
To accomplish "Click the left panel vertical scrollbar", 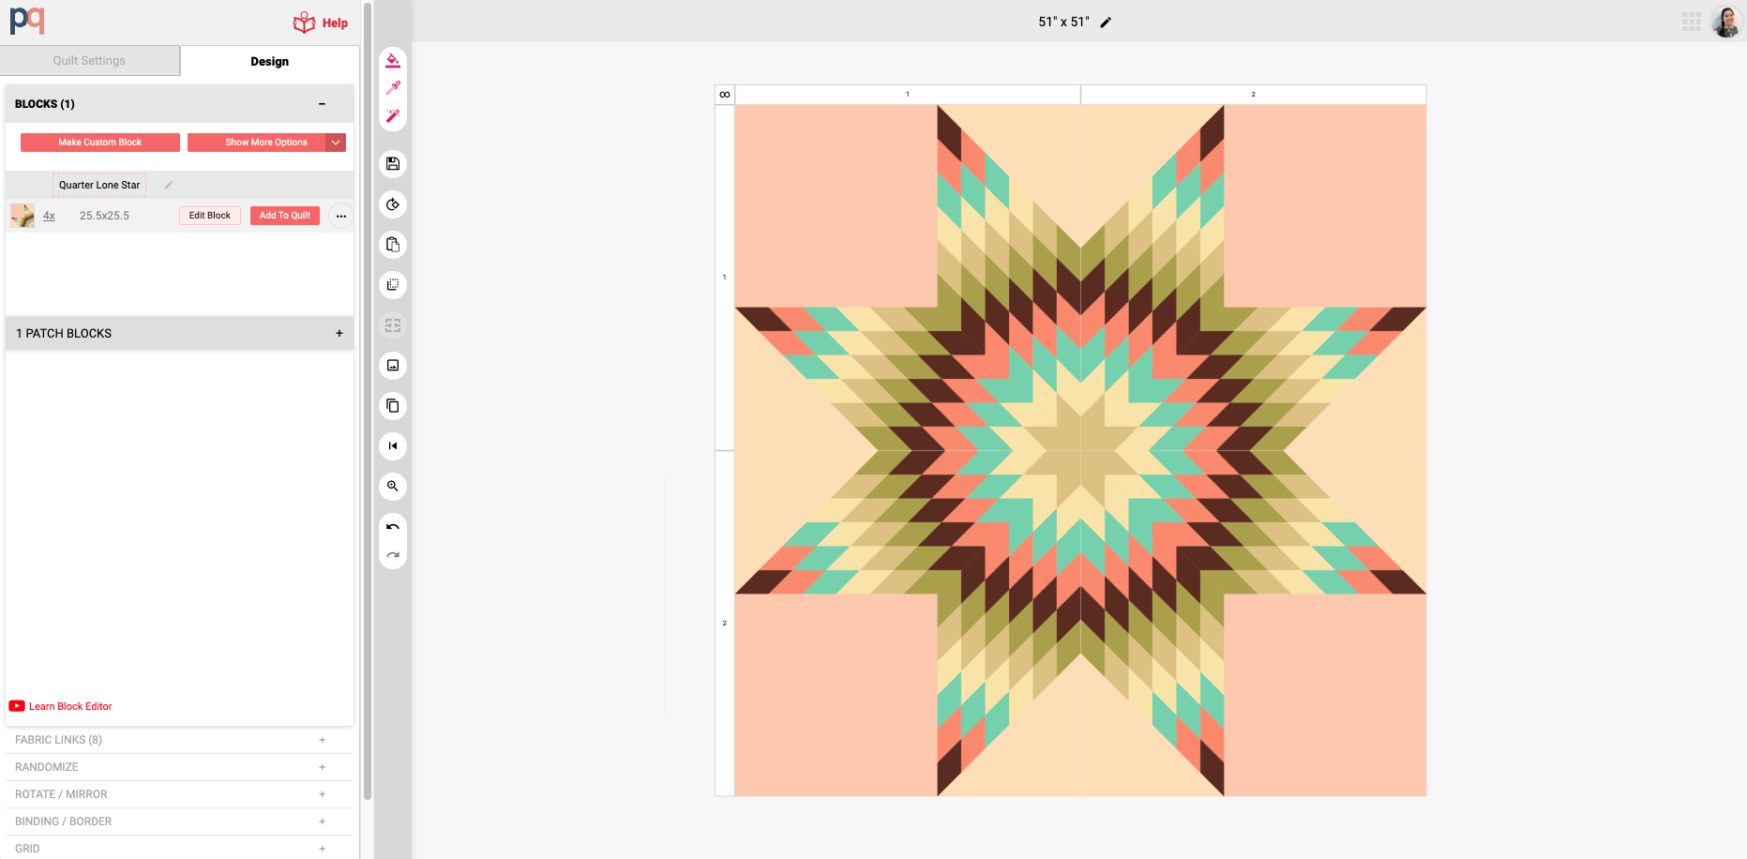I will click(367, 403).
